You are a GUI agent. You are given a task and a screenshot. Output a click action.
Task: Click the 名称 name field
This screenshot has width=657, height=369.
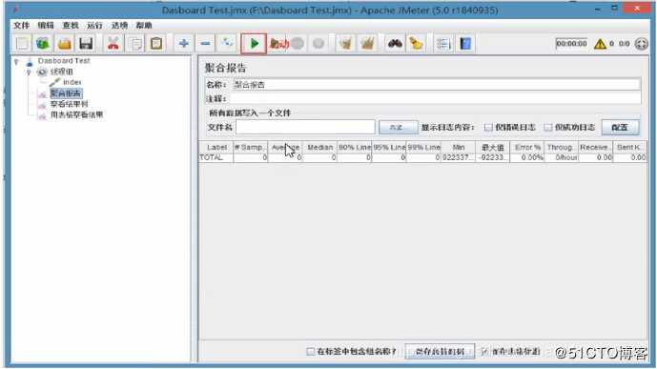pos(436,84)
